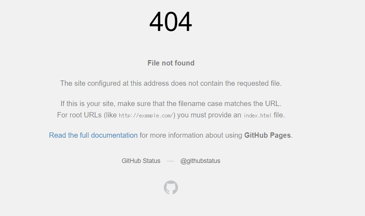The height and width of the screenshot is (216, 365).
Task: Open the @githubstatus link
Action: click(x=200, y=161)
